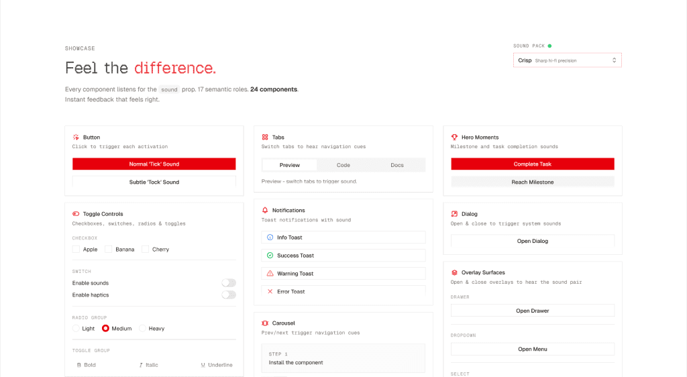Click the 'Instant feedback that feels right.' line
687x377 pixels.
(112, 99)
